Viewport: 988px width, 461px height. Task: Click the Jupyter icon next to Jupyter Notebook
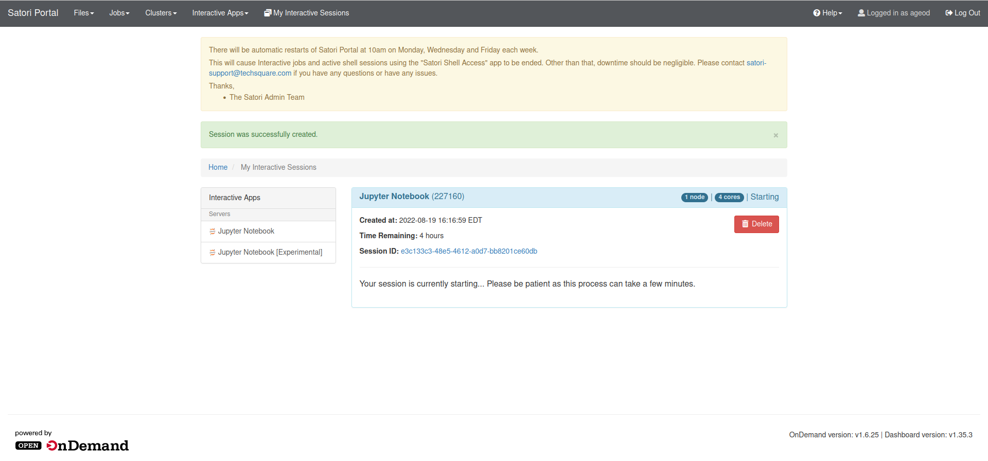point(213,232)
